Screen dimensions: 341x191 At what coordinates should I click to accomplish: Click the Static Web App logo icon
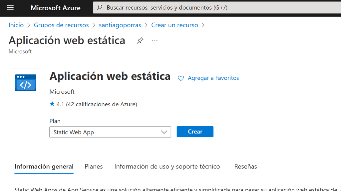click(x=26, y=83)
